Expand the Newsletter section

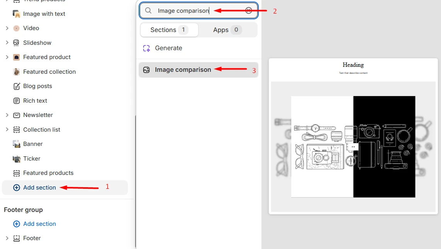click(7, 115)
